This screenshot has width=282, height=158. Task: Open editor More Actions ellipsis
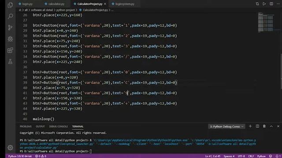point(278,4)
